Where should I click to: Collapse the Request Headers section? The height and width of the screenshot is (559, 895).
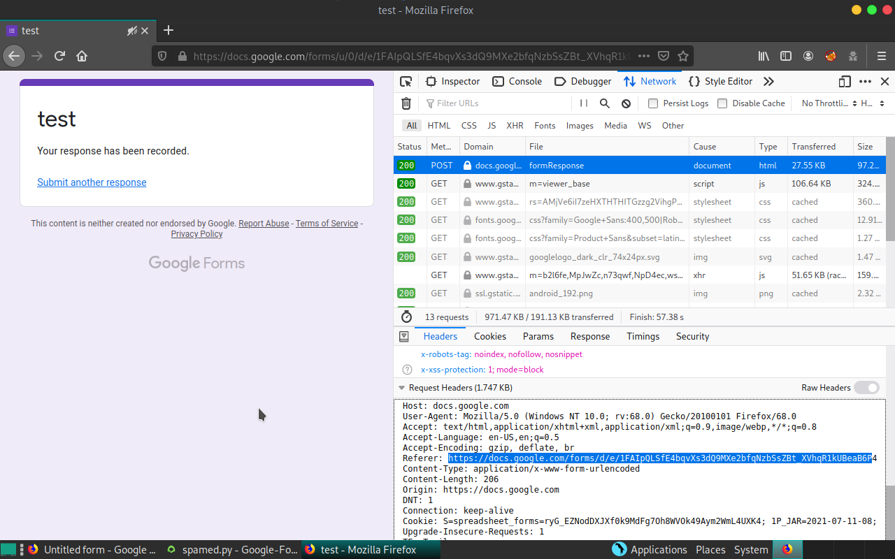pyautogui.click(x=402, y=387)
